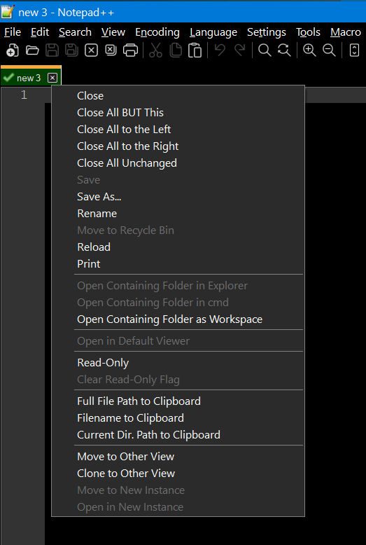Click the Open file folder icon
The image size is (366, 545).
point(32,50)
